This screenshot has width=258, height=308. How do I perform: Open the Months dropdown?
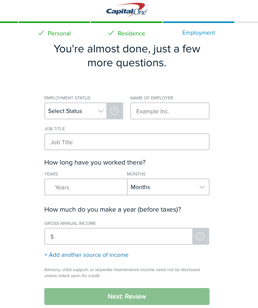tap(168, 187)
